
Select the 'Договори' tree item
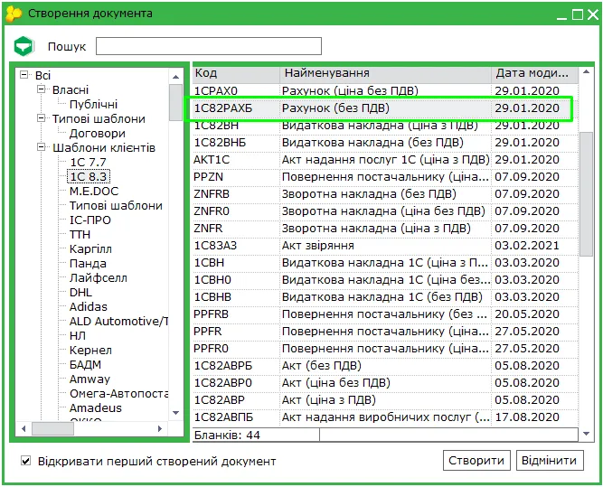(x=98, y=134)
